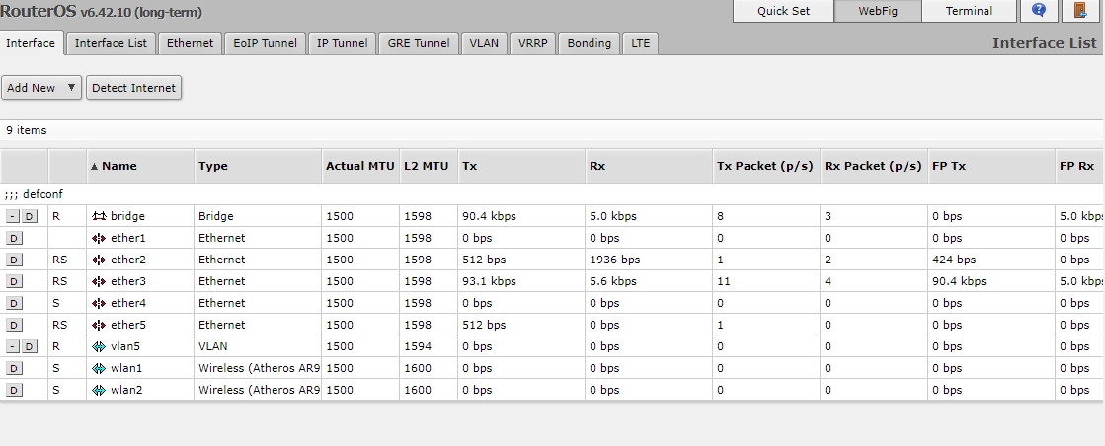Remove vlan5 with the minus button
Viewport: 1105px width, 446px height.
[x=13, y=346]
